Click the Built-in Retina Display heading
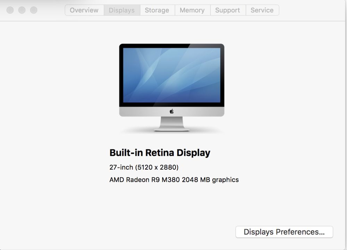Viewport: 347px width, 250px height. [160, 153]
